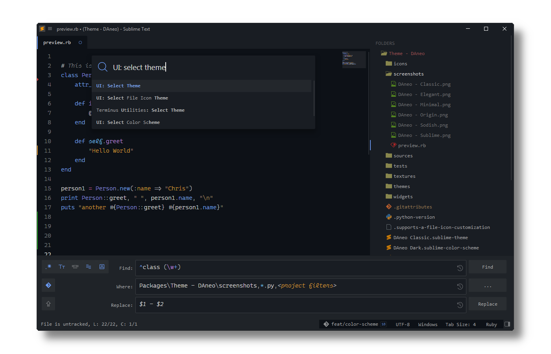Image resolution: width=551 pixels, height=354 pixels.
Task: Choose 'UI: Select Color Scheme' command
Action: pyautogui.click(x=202, y=122)
